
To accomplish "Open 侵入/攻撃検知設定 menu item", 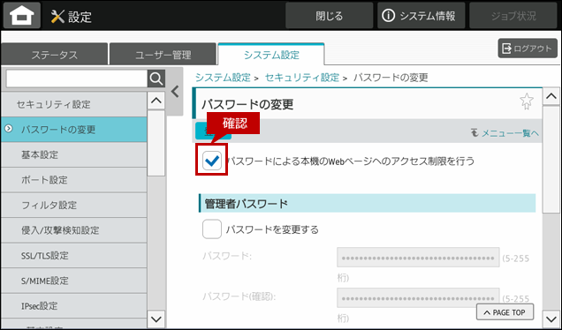I will (x=74, y=230).
